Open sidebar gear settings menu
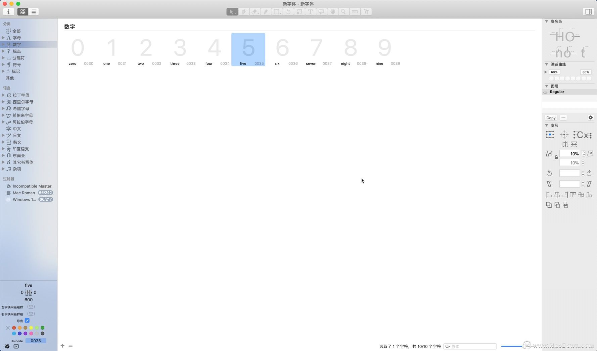Screen dimensions: 597x351 7,346
